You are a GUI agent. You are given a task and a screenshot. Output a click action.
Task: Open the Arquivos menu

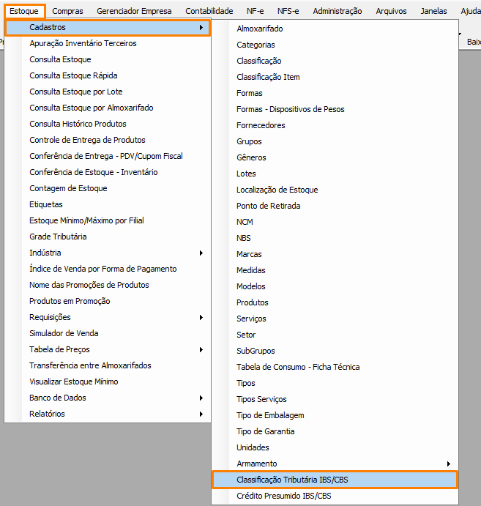pos(391,11)
